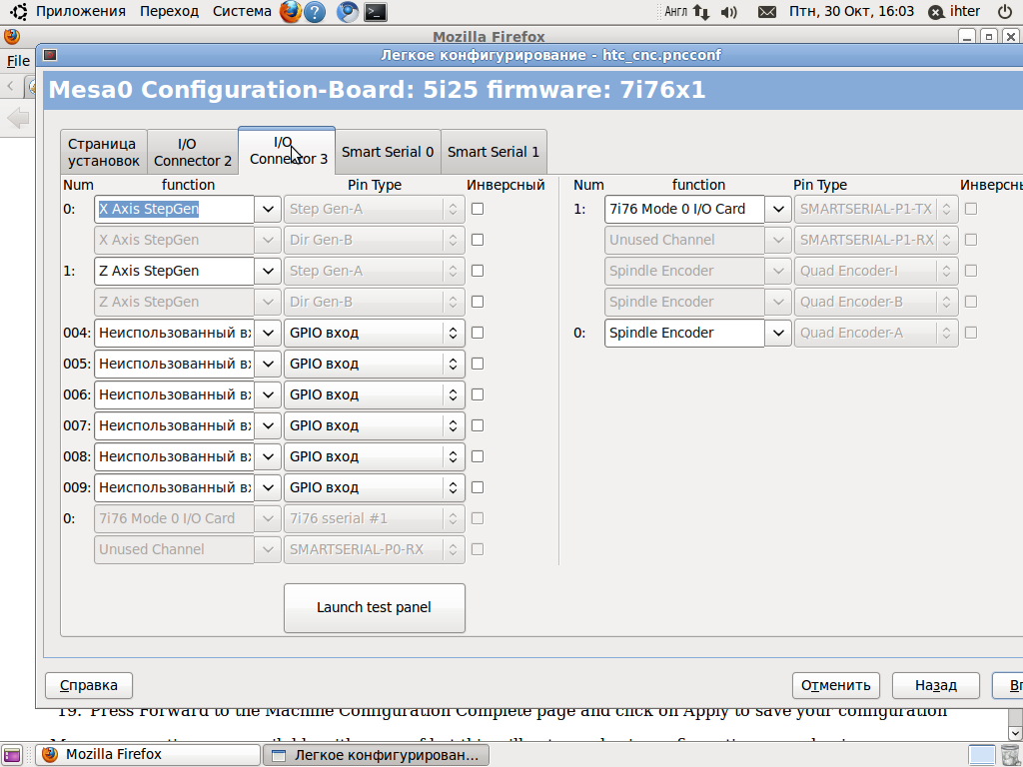Expand function dropdown for pin 006

pyautogui.click(x=268, y=394)
